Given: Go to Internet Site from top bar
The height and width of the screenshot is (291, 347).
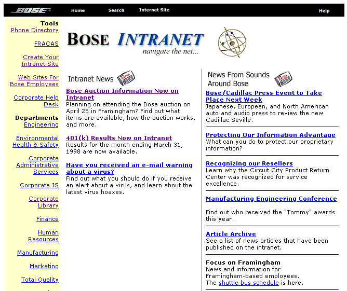Looking at the screenshot, I should pyautogui.click(x=154, y=10).
